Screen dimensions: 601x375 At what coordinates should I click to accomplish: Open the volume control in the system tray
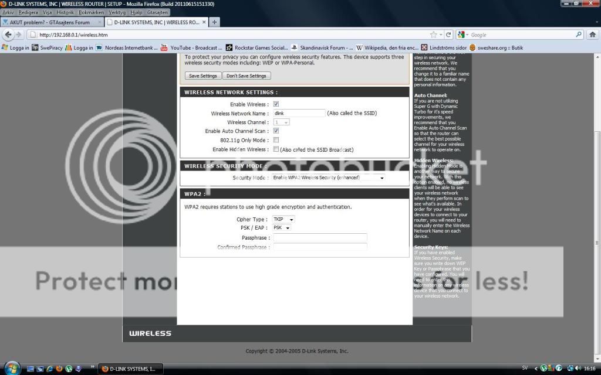[578, 369]
